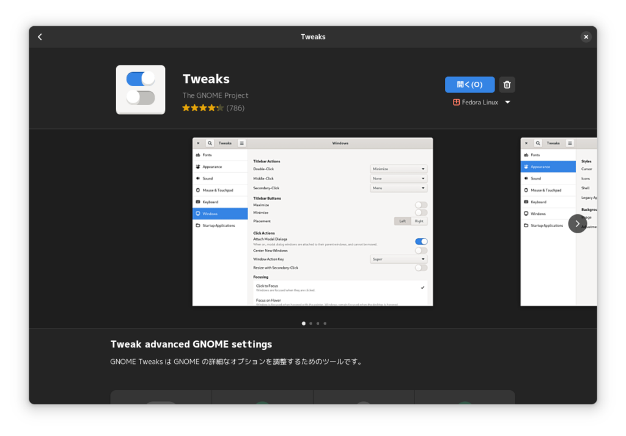Click mouse icon beside Mouse & Touchpad, Windows screenshot
Screen dimensions: 626x436
click(197, 191)
